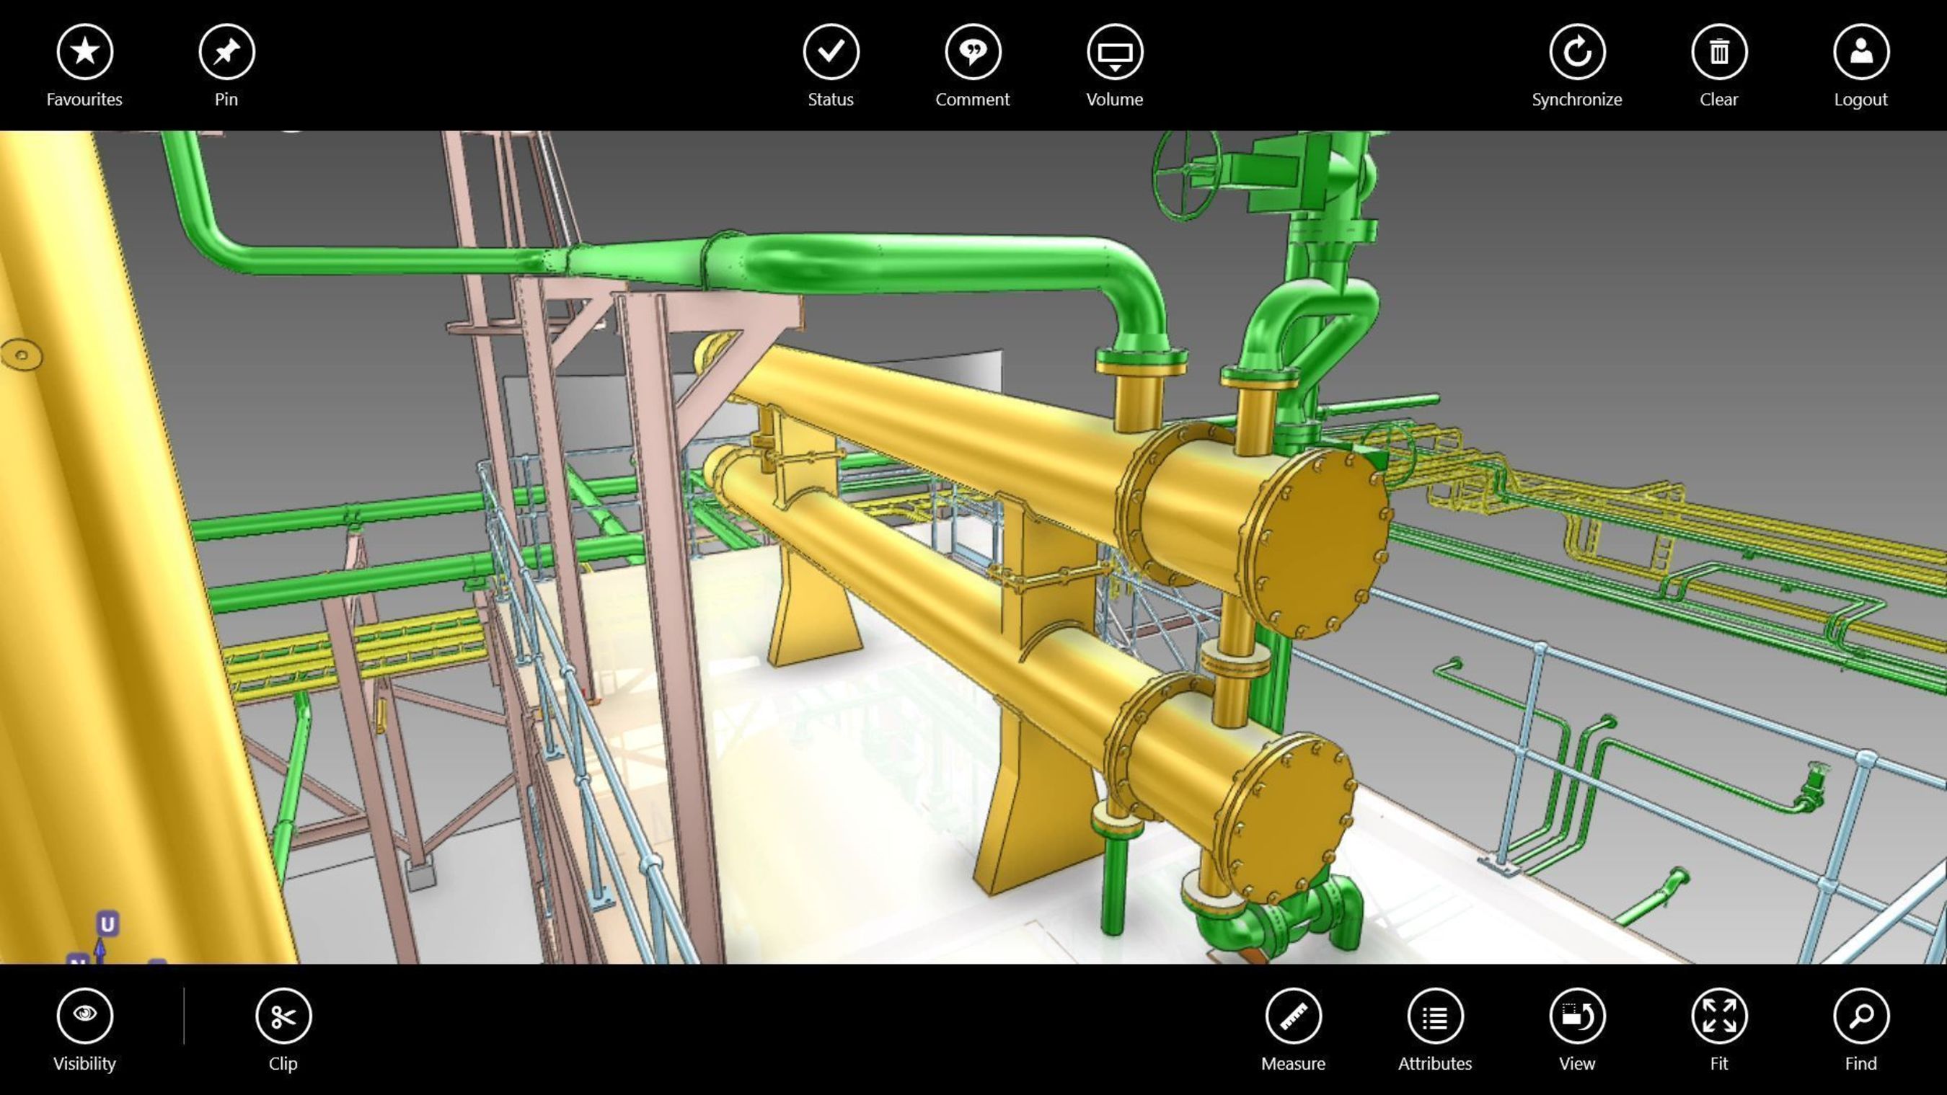
Task: Open the Volume tool
Action: pyautogui.click(x=1115, y=51)
